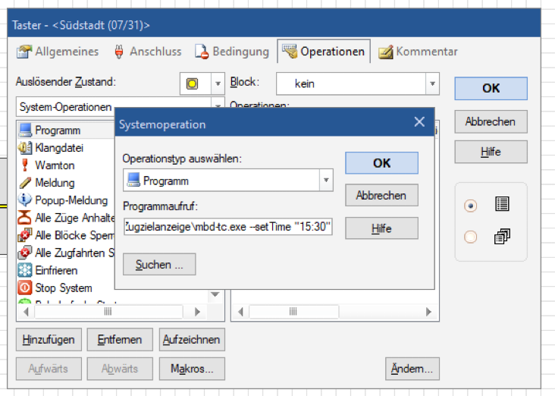Click the Programm icon in Operationstyp combo

tap(133, 180)
